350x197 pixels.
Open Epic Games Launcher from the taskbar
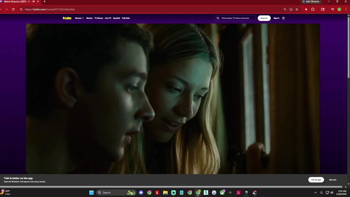pos(246,193)
